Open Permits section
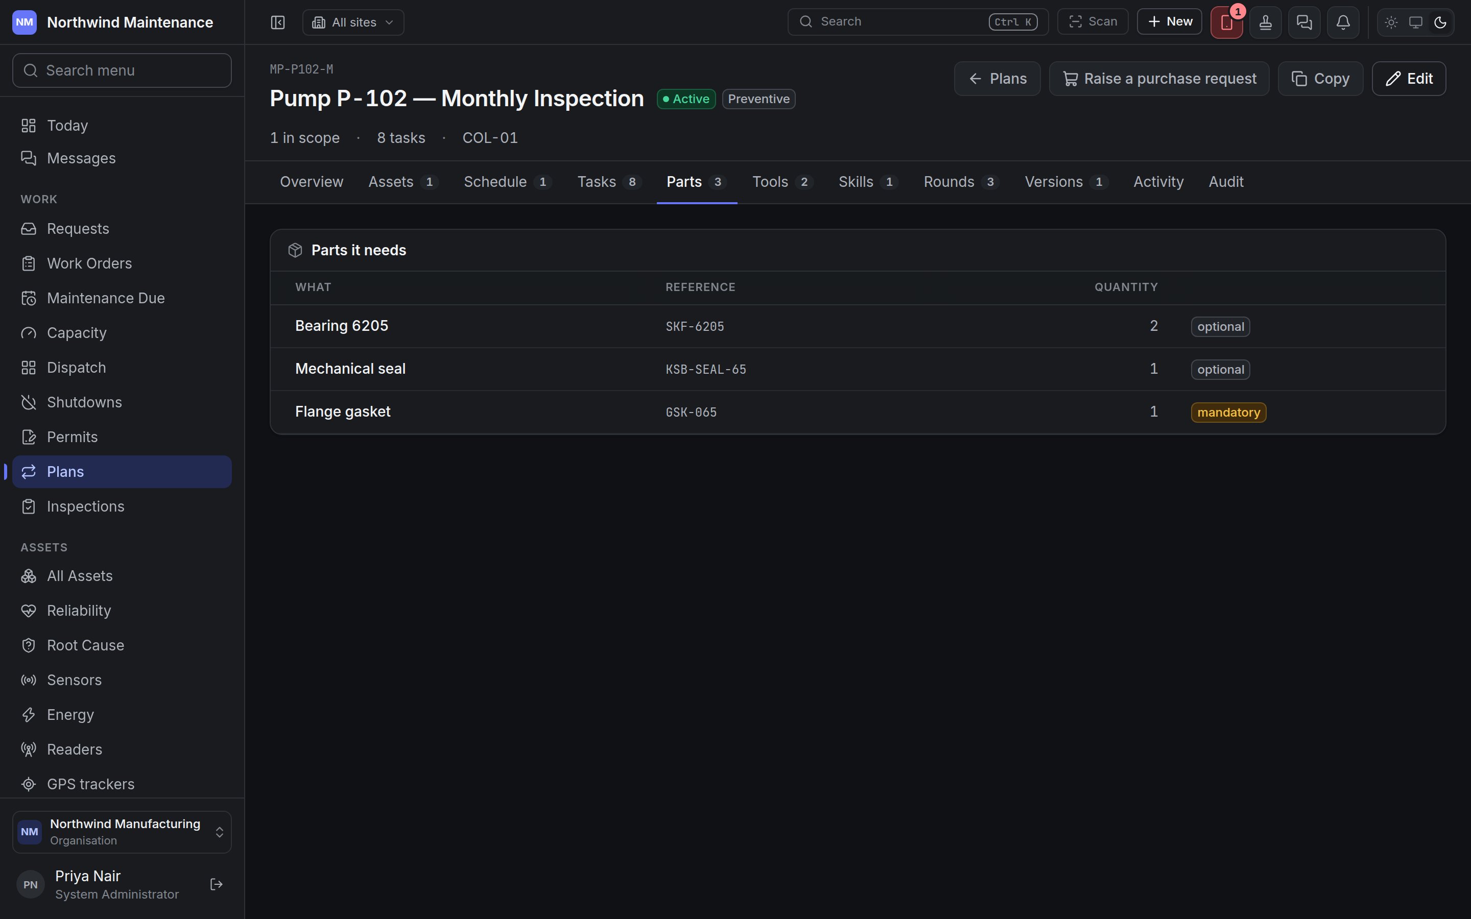Viewport: 1471px width, 919px height. [x=122, y=437]
